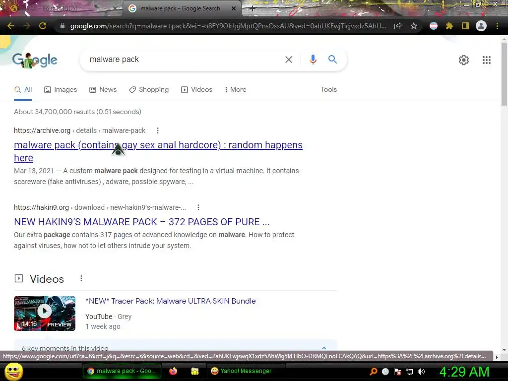This screenshot has height=381, width=508.
Task: Open Firefox from the taskbar
Action: point(173,371)
